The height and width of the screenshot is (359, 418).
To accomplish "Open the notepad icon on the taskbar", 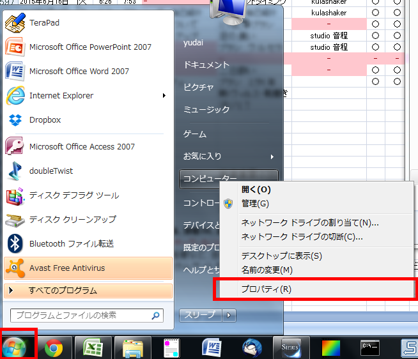I will pyautogui.click(x=171, y=348).
